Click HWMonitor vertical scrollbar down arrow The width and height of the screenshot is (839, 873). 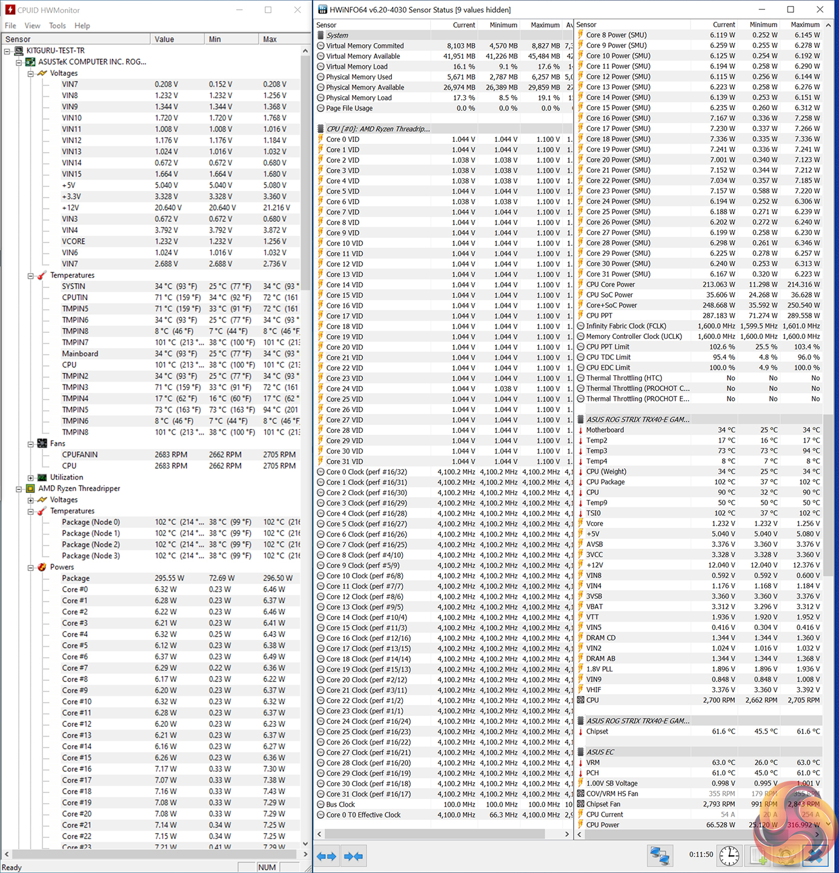point(305,843)
